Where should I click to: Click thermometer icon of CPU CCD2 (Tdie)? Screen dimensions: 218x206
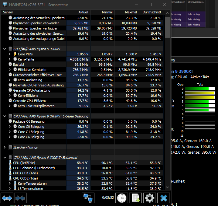click(10, 178)
